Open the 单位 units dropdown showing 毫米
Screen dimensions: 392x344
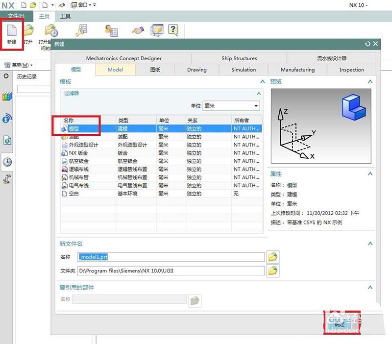tap(231, 106)
